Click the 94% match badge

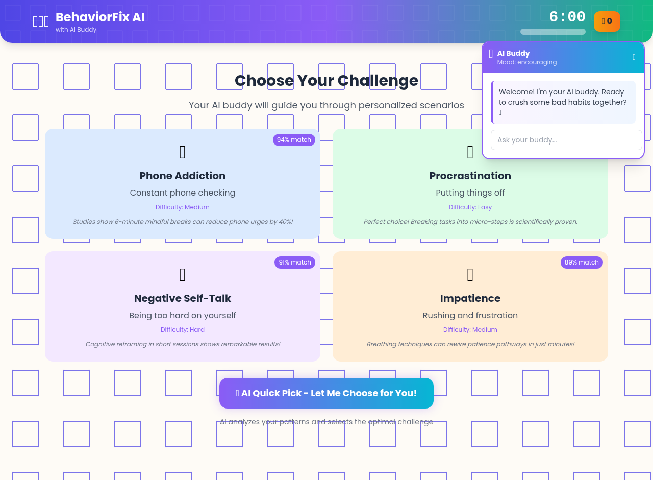(x=294, y=139)
